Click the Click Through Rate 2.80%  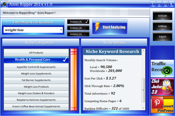point(119,86)
